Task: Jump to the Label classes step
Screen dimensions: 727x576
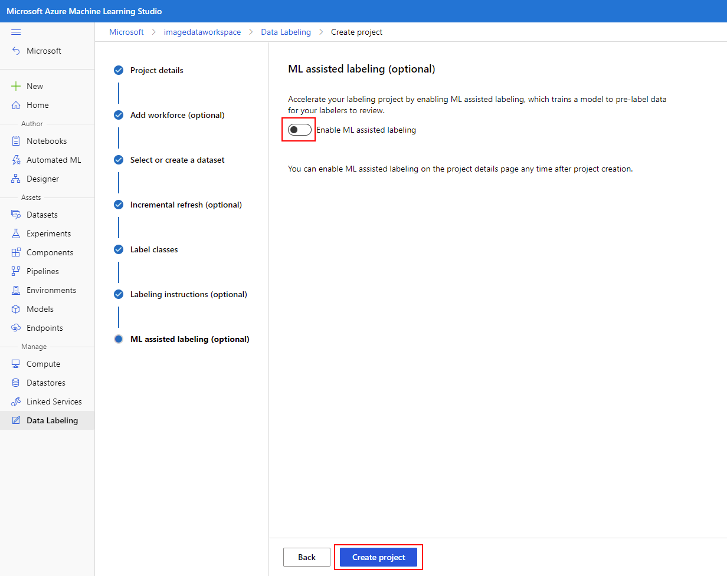Action: coord(154,249)
